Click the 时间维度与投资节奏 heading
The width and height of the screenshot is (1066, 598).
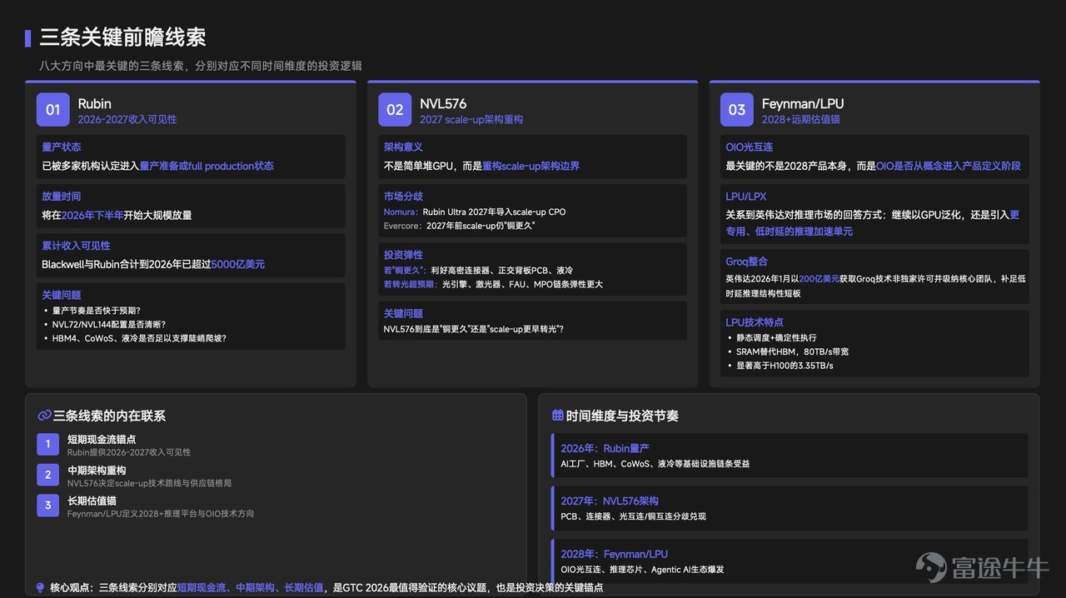pyautogui.click(x=622, y=416)
